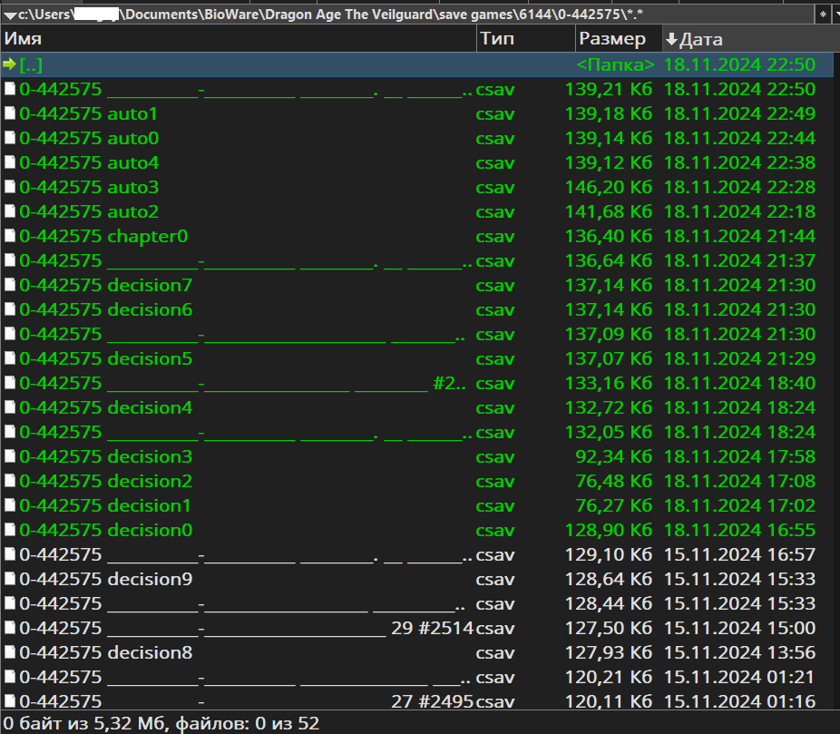The height and width of the screenshot is (734, 840).
Task: Click the date 15.11.2024 16:57
Action: [x=739, y=554]
